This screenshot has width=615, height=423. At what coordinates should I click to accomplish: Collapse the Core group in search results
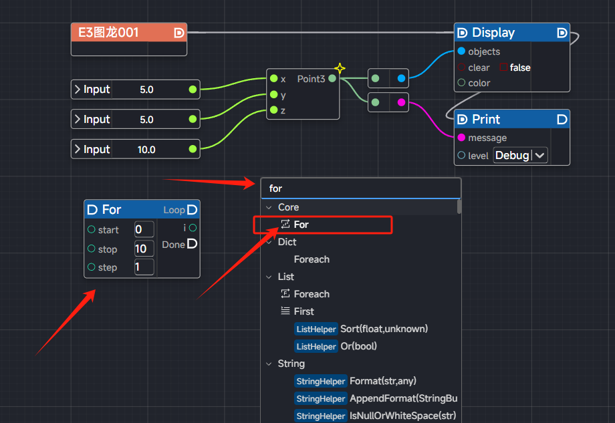coord(269,207)
